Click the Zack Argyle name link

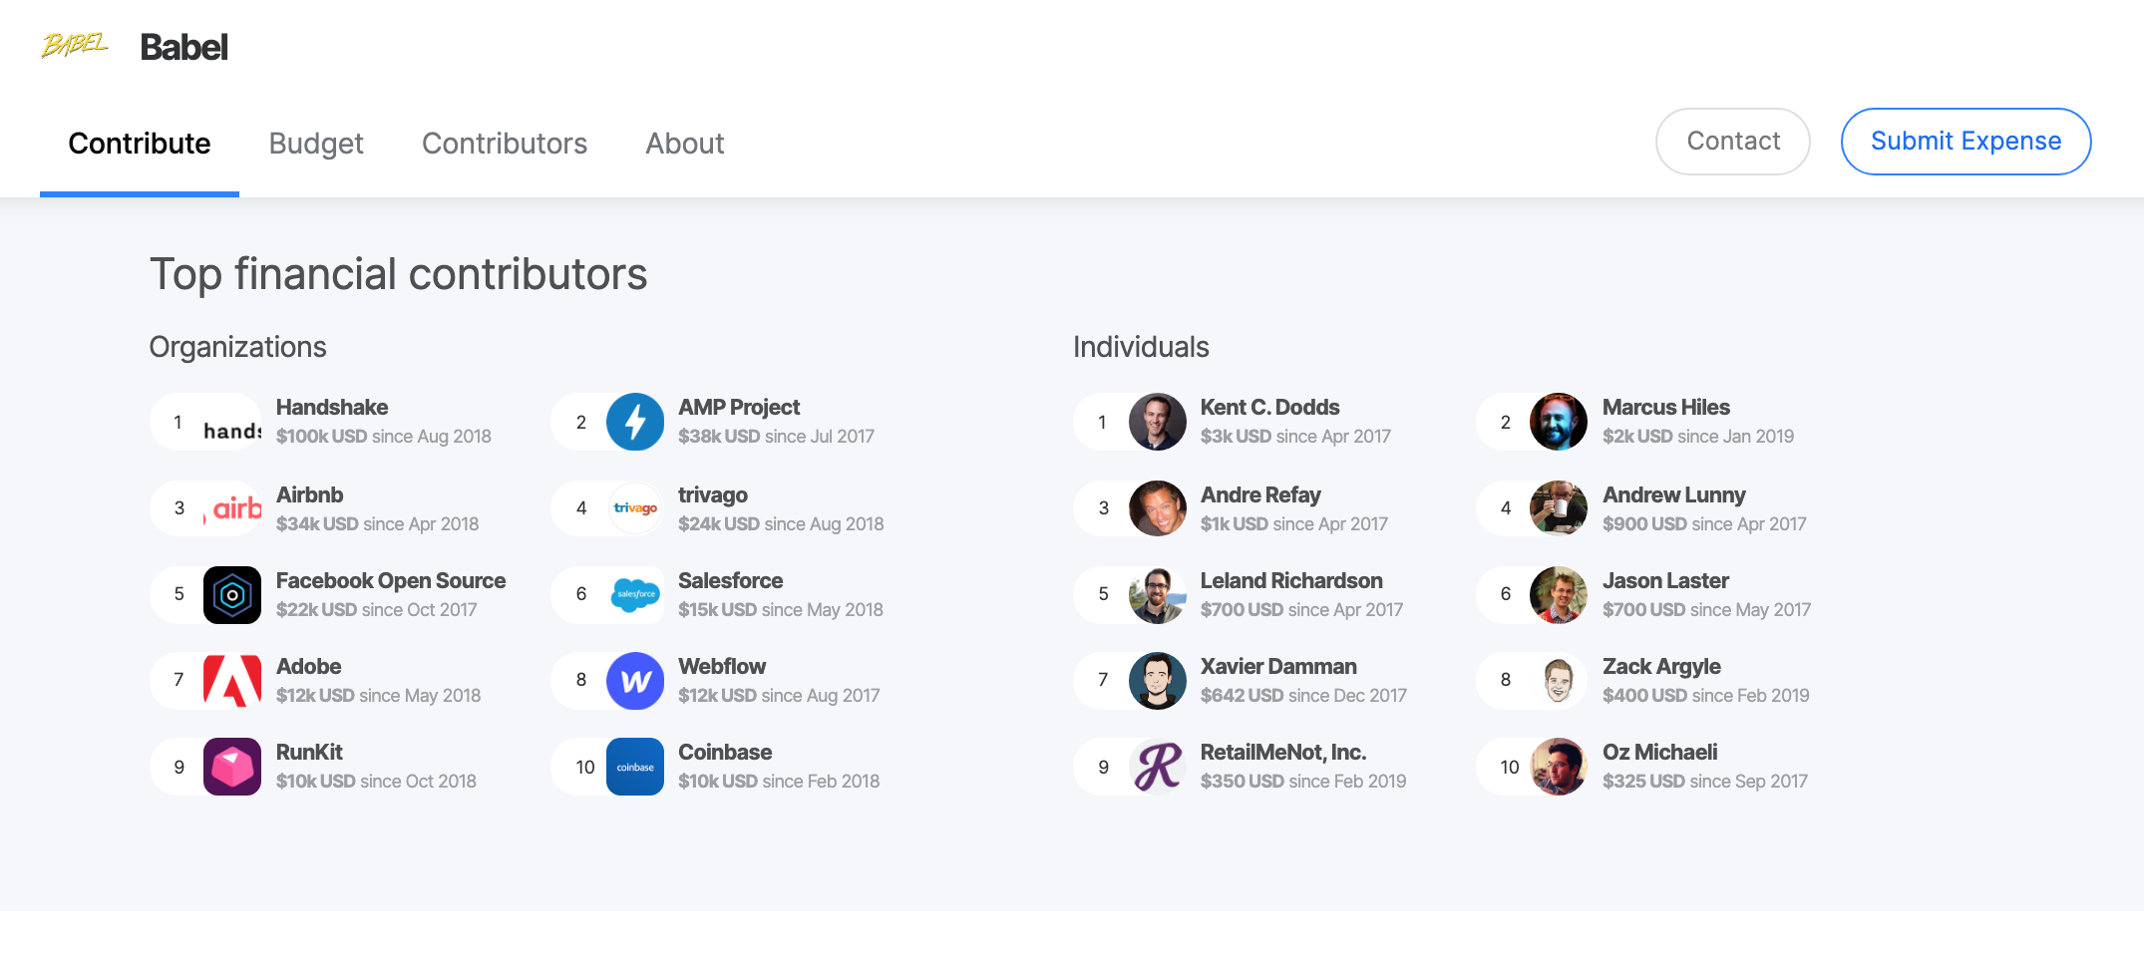coord(1661,666)
